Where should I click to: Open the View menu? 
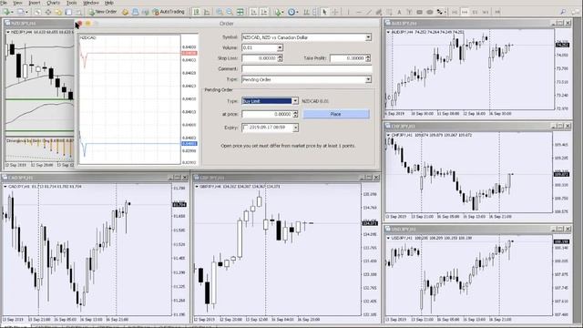17,3
